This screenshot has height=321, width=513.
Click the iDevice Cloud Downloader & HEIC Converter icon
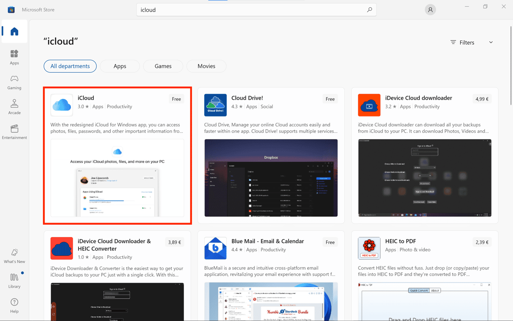click(x=62, y=248)
